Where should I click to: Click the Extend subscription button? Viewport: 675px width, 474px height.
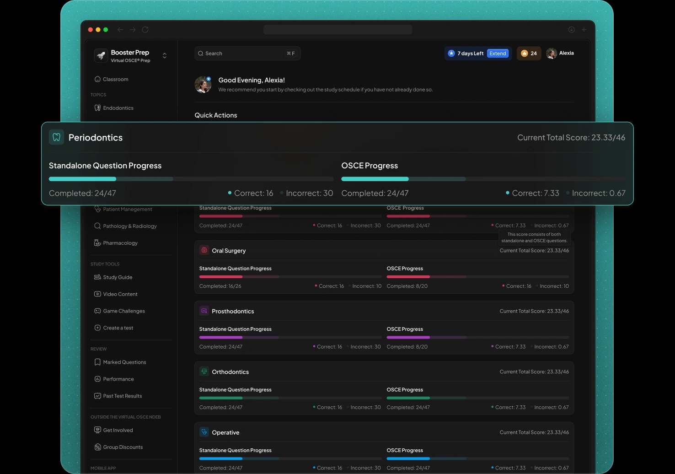tap(498, 54)
